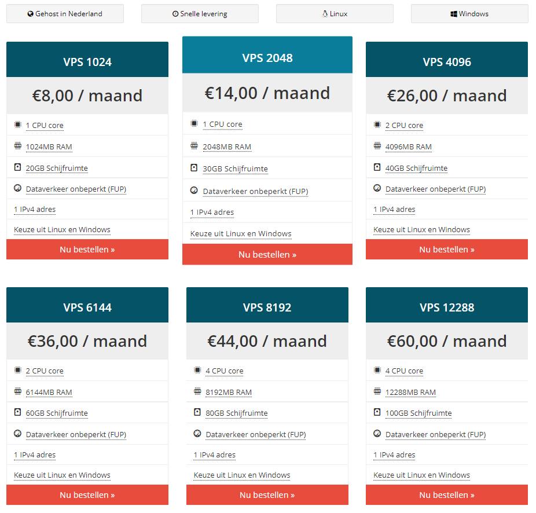Click the VPS 4096 plan header

(447, 60)
